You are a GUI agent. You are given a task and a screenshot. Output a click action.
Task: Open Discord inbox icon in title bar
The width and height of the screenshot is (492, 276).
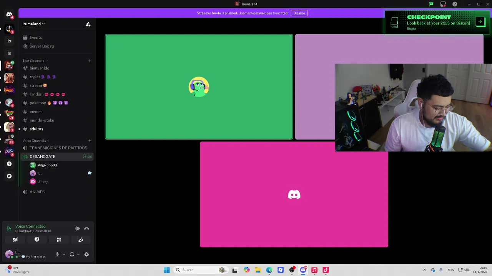[443, 4]
